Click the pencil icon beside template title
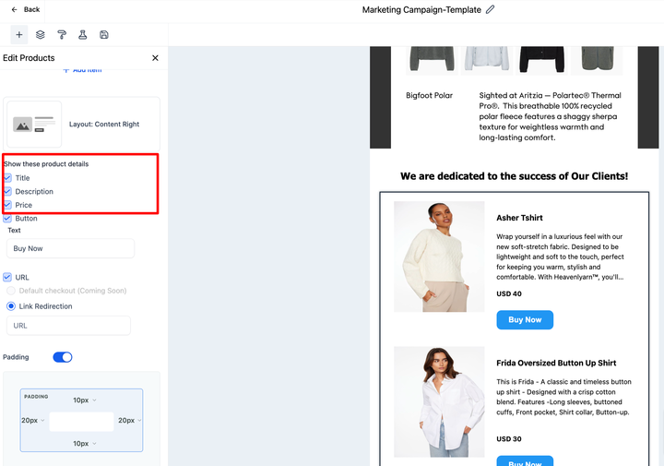664x466 pixels. pos(490,9)
